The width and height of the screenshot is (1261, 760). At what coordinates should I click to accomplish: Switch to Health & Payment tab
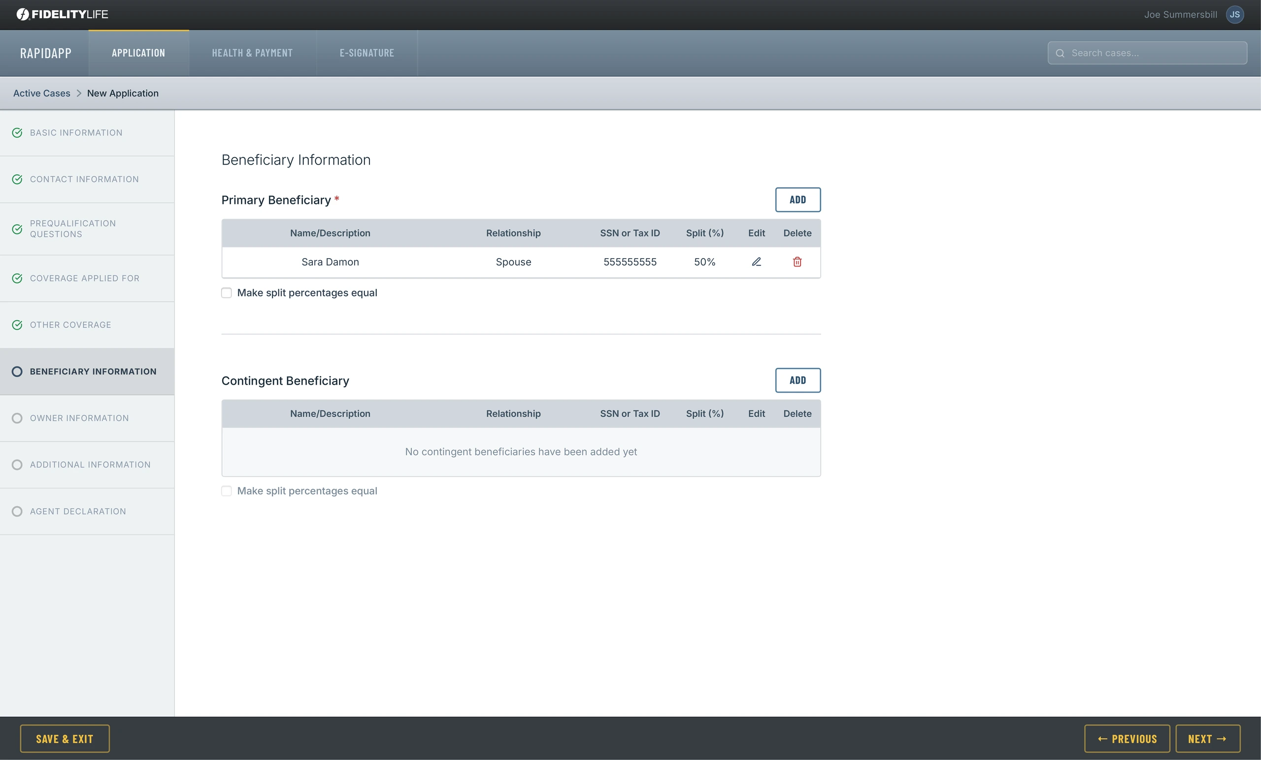252,53
